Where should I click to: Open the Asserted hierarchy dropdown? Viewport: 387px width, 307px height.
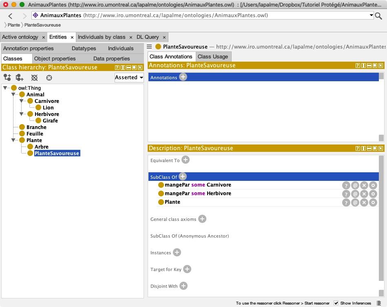[129, 77]
